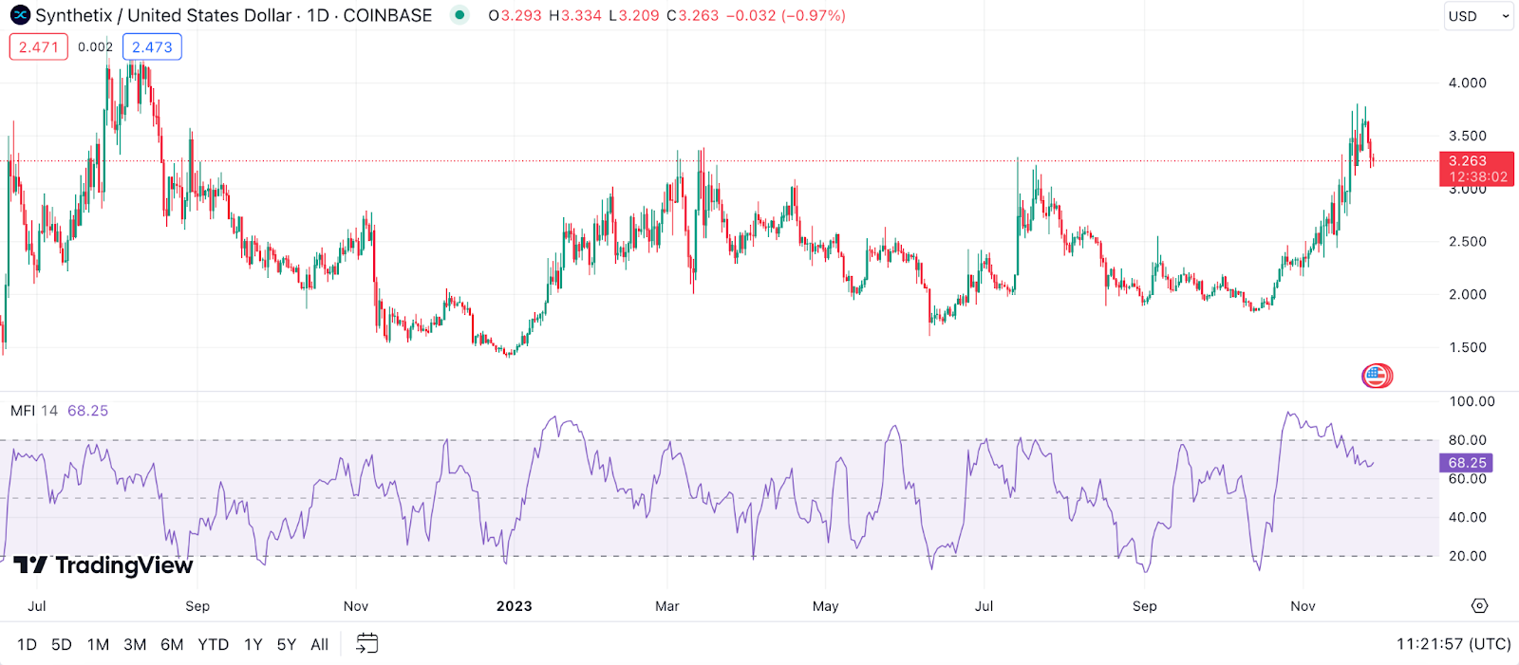Click the blue buy price 2.473 button

point(152,46)
